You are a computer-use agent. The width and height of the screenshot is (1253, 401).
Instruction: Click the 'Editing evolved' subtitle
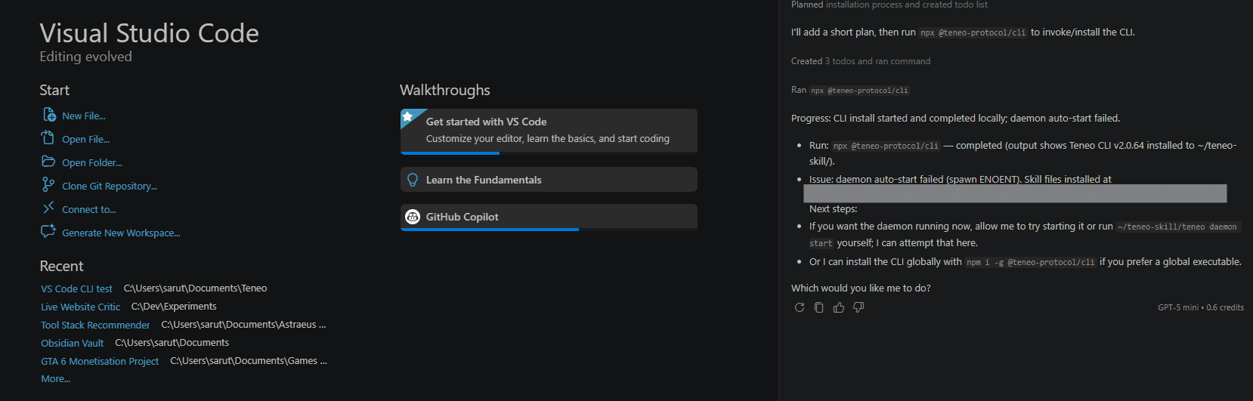85,57
